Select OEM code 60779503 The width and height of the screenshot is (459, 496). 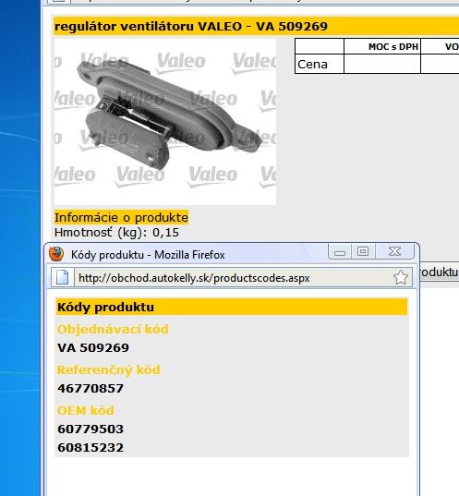click(x=91, y=429)
